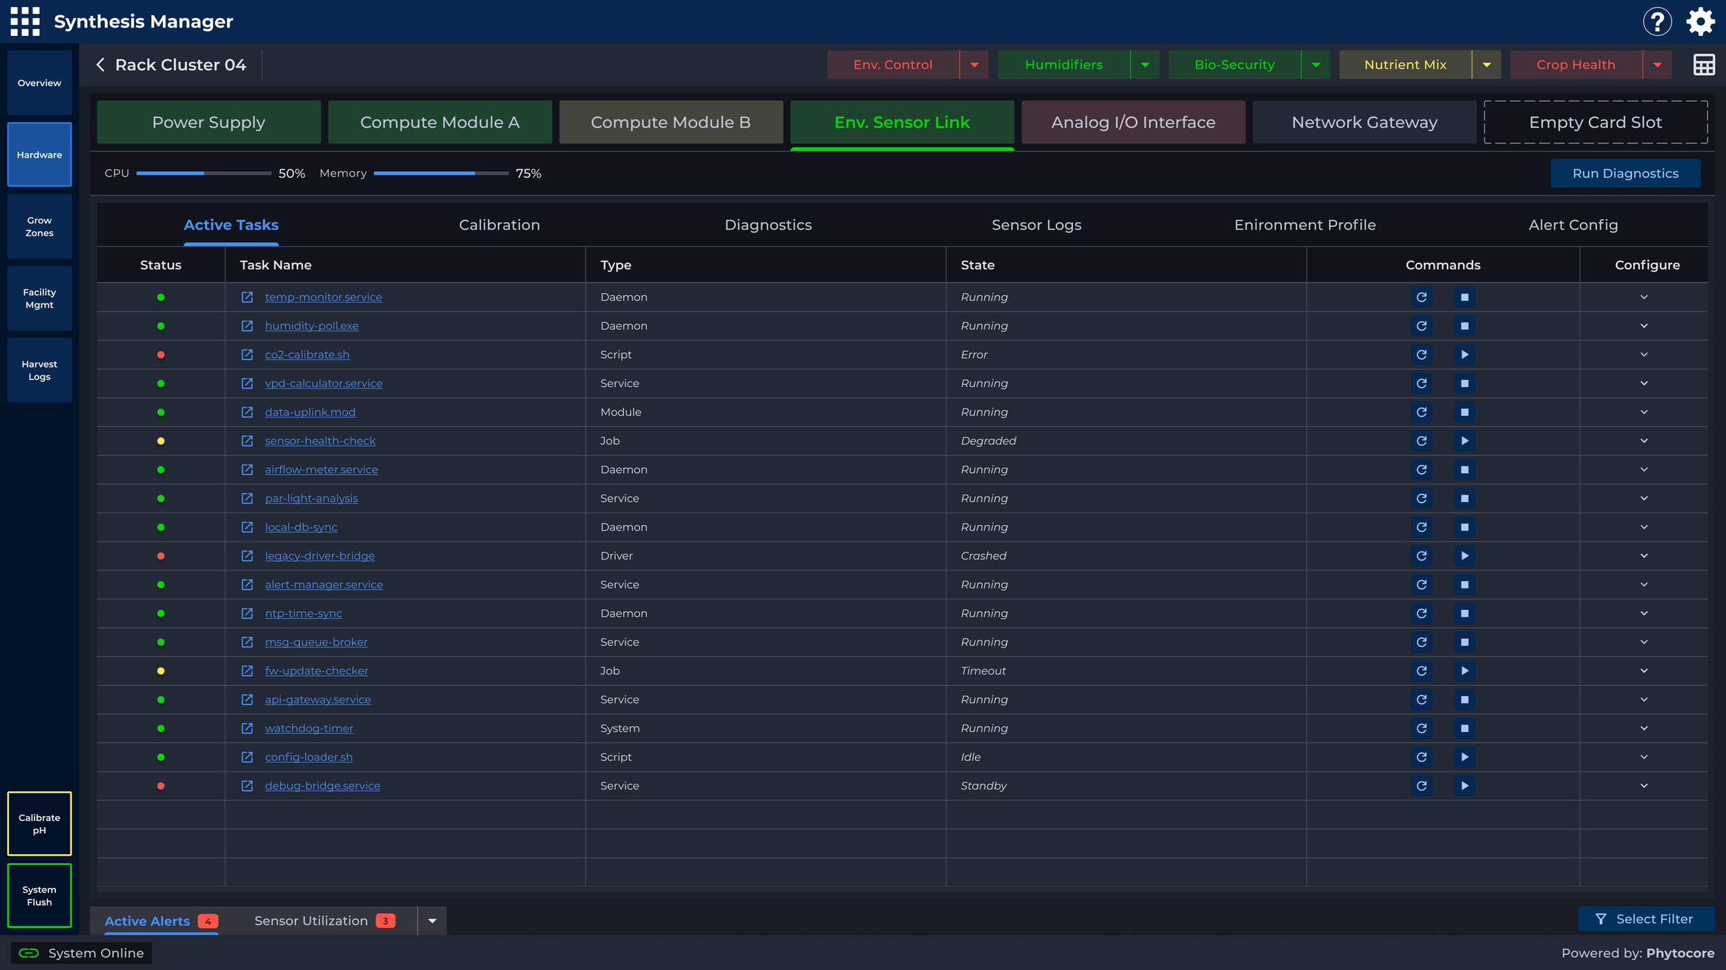Run the co2-calibrate.sh script
1726x970 pixels.
point(1465,355)
